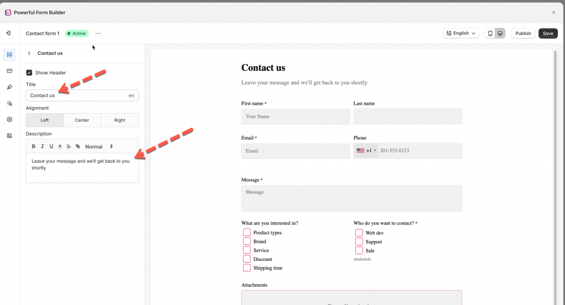Open the form elements sidebar icon
The height and width of the screenshot is (305, 565).
click(x=9, y=55)
